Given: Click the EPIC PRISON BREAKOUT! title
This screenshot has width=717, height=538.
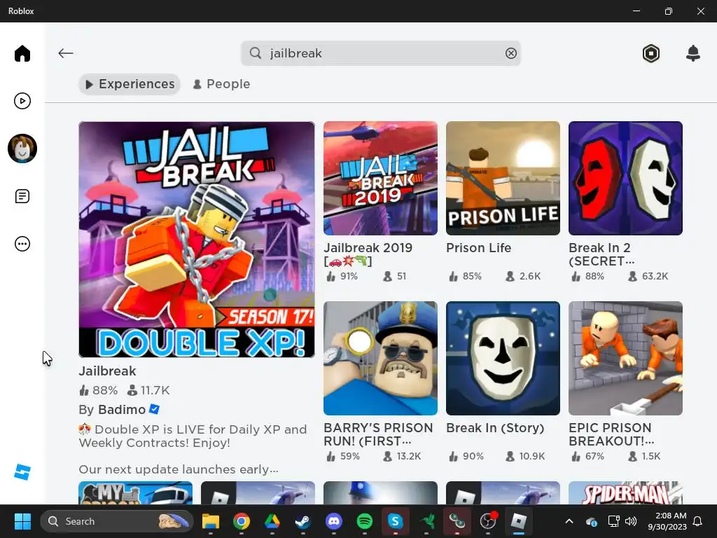Looking at the screenshot, I should [x=611, y=434].
